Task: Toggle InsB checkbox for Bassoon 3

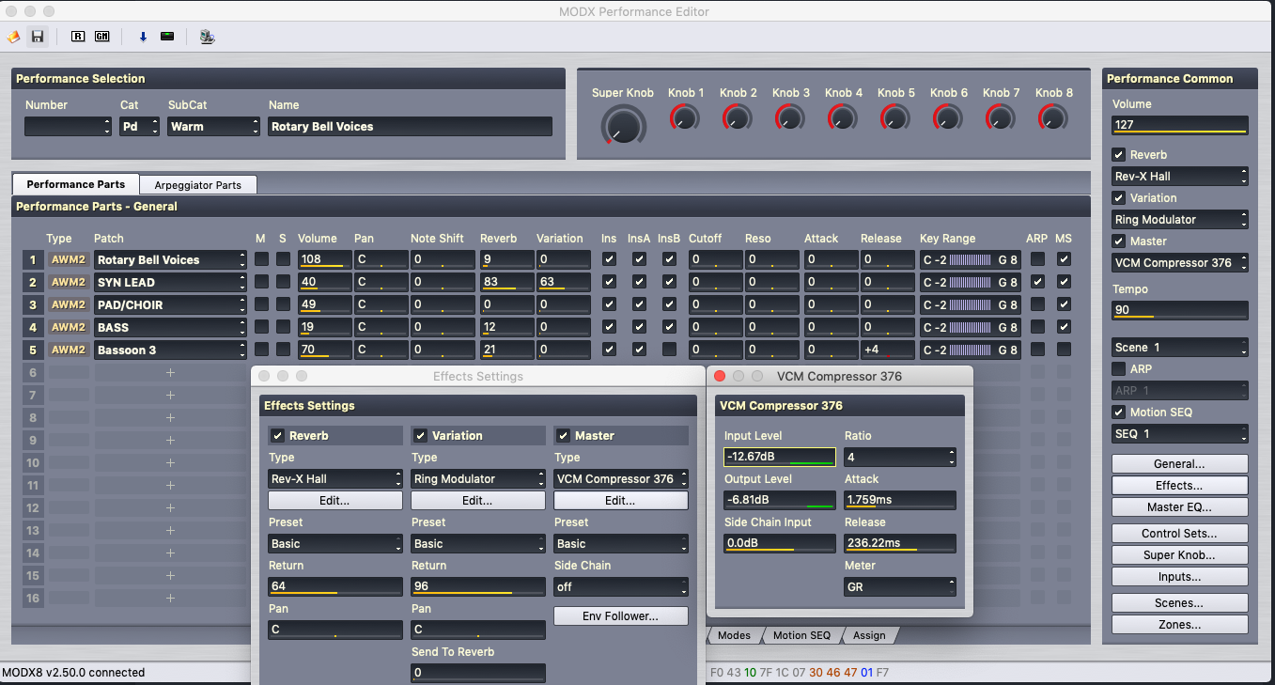Action: point(669,350)
